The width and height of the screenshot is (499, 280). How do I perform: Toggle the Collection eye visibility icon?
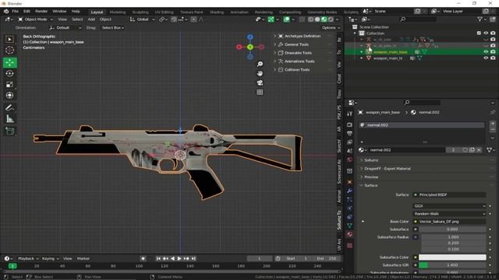[486, 33]
